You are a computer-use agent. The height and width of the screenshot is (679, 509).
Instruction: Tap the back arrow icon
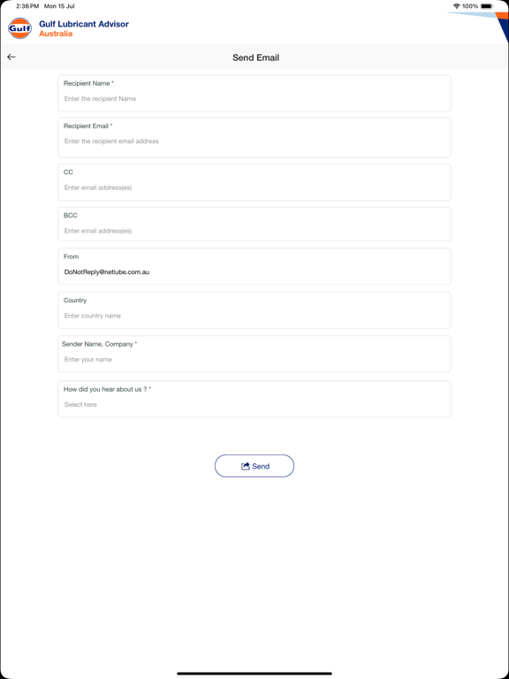pyautogui.click(x=11, y=57)
